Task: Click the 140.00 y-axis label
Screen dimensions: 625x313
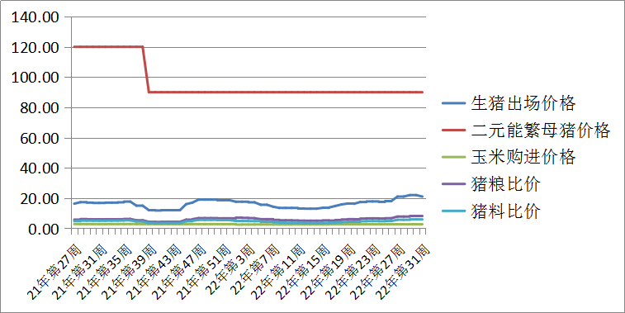Action: tap(35, 17)
